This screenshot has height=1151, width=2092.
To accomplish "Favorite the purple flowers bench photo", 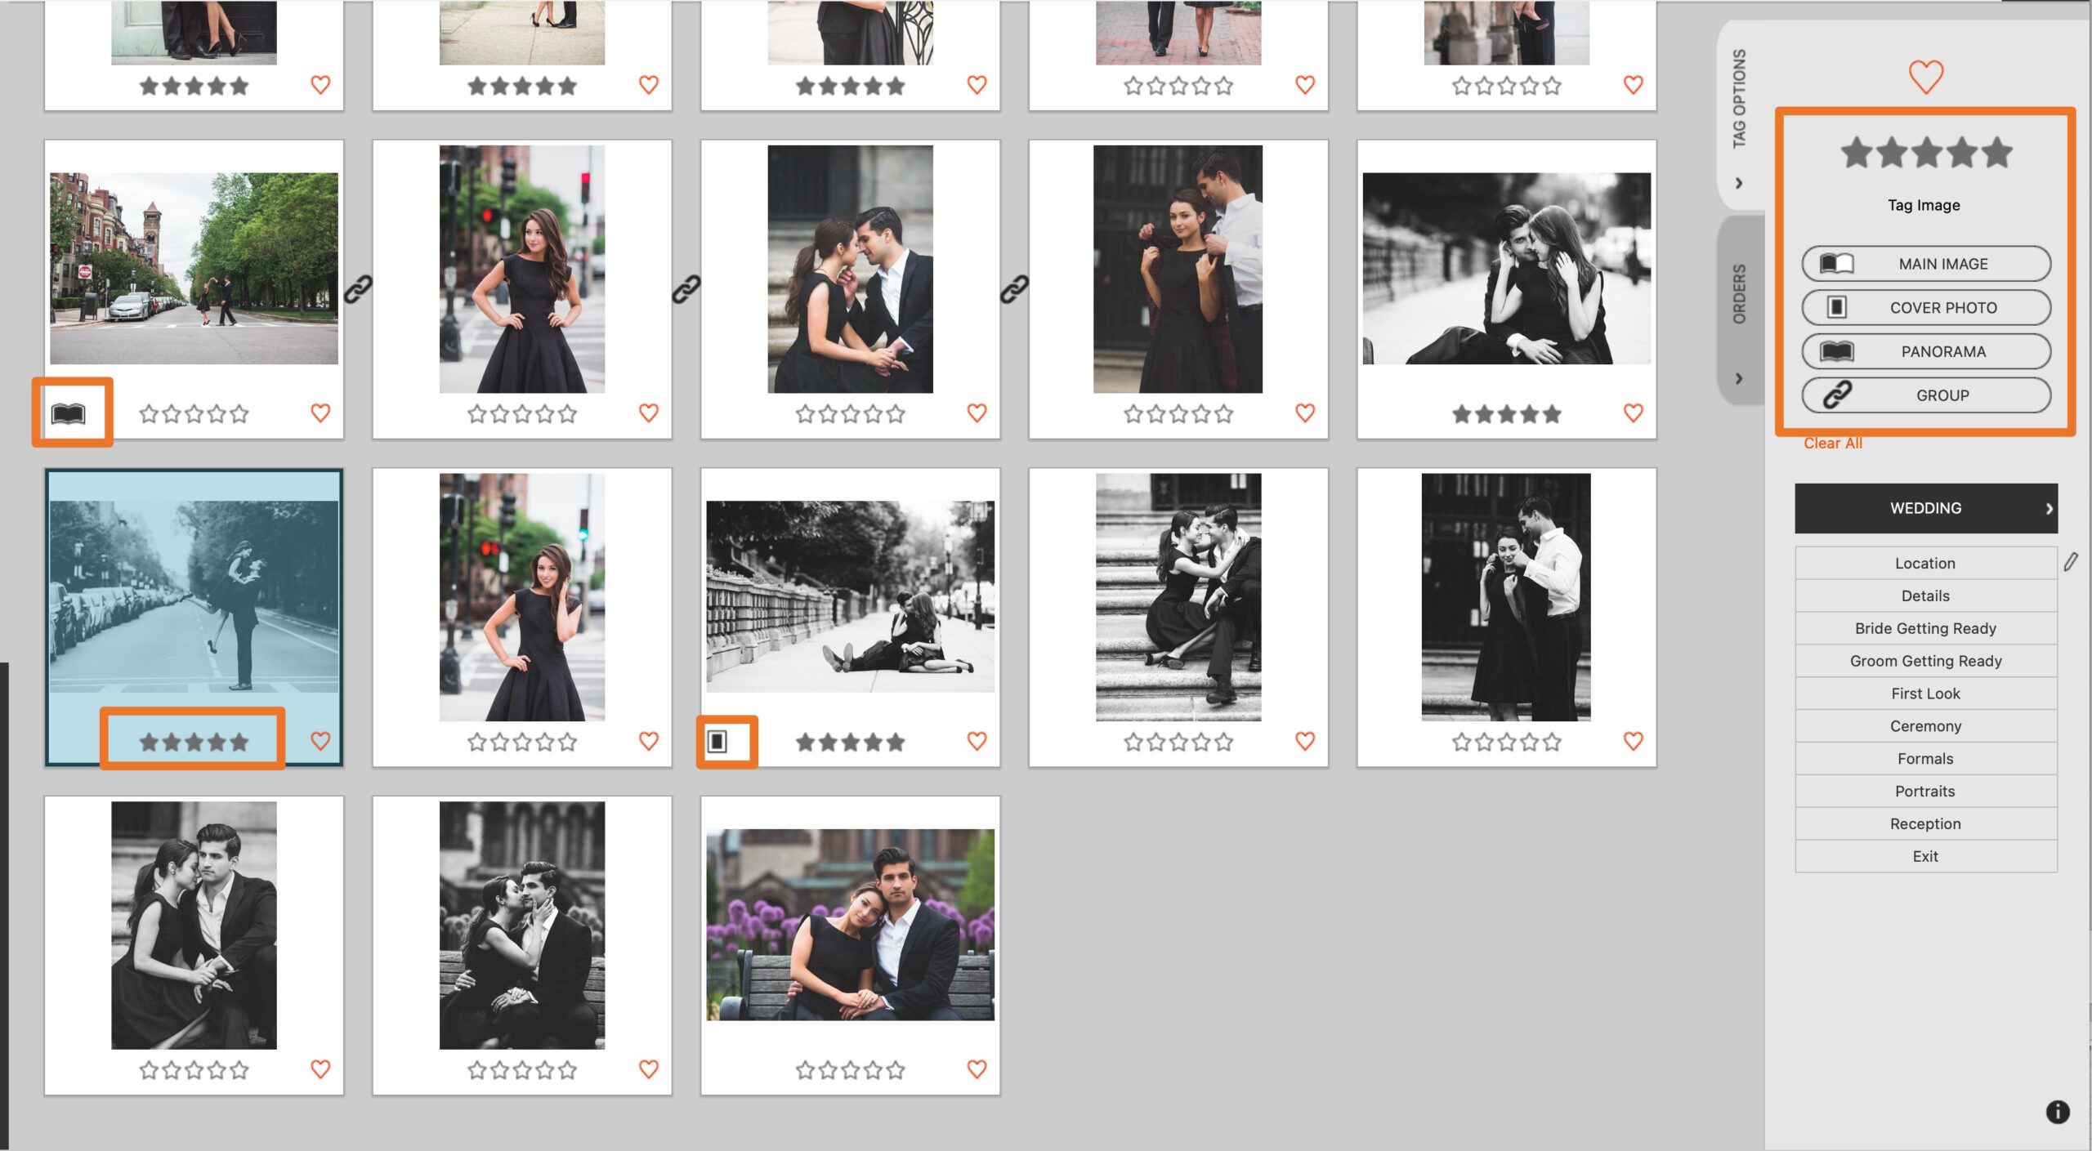I will point(977,1068).
